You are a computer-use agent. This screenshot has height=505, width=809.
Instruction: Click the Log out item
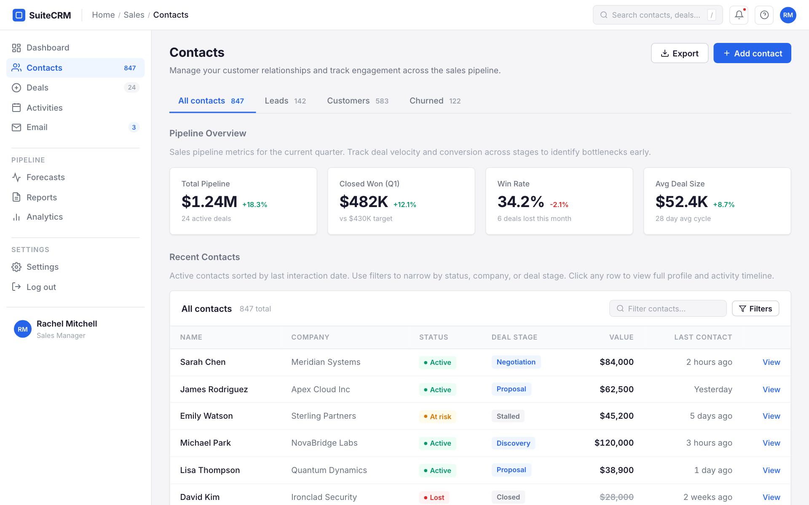[x=41, y=287]
